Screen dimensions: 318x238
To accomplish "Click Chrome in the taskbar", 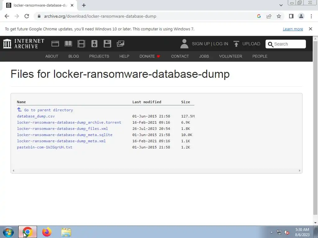I will point(28,232).
